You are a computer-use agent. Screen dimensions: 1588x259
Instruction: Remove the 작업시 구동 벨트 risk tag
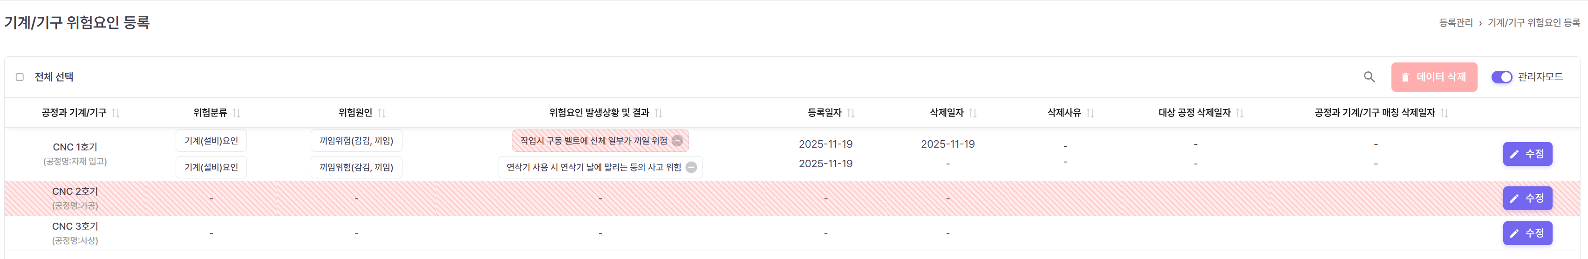click(677, 141)
